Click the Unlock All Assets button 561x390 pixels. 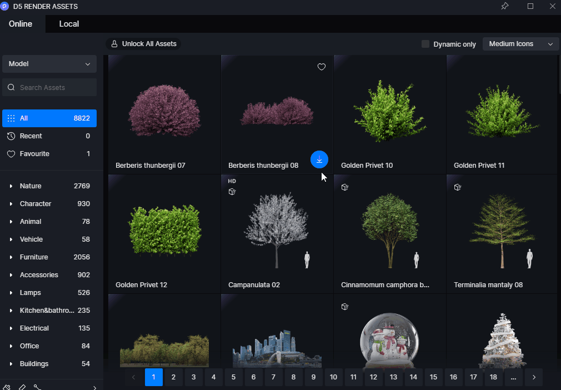click(143, 44)
